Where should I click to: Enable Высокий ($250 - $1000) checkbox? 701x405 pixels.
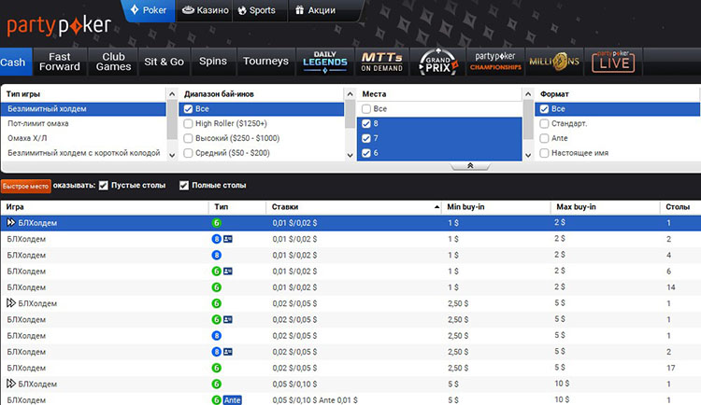click(x=188, y=138)
